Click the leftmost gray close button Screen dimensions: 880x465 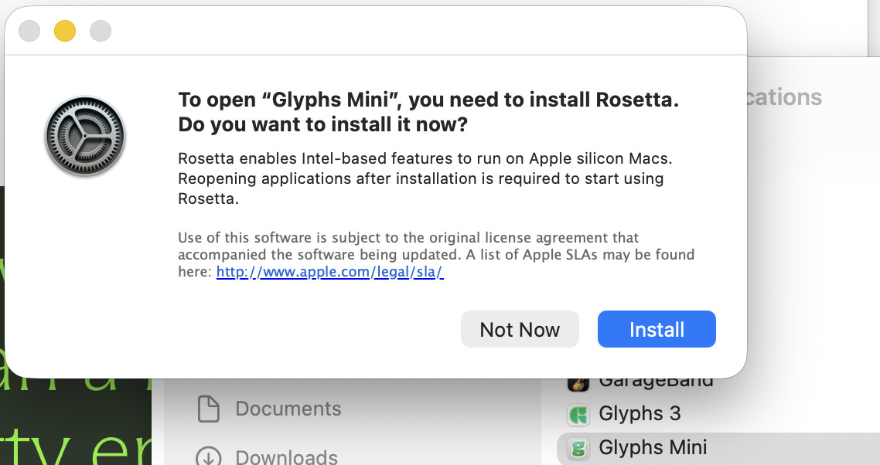pos(29,31)
